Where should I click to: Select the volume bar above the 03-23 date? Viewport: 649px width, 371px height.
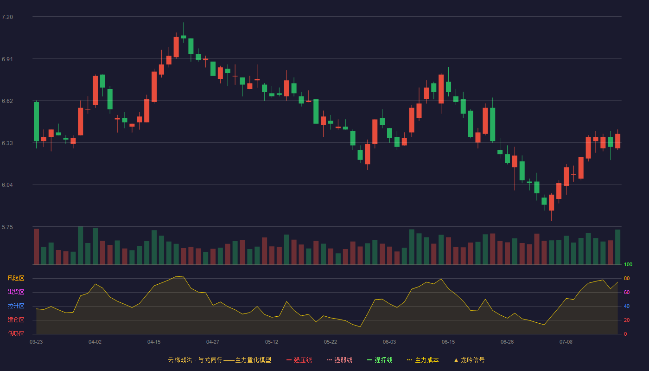(36, 247)
